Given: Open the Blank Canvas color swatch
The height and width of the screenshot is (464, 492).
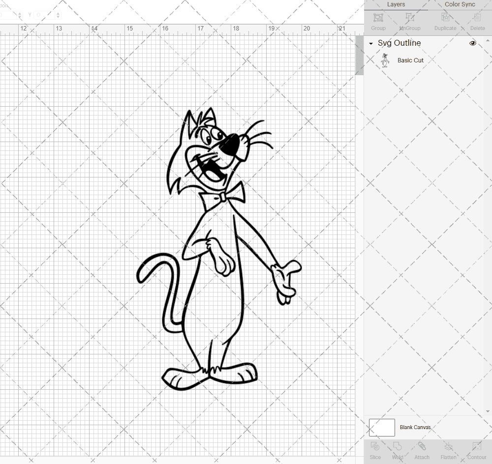Looking at the screenshot, I should point(381,427).
